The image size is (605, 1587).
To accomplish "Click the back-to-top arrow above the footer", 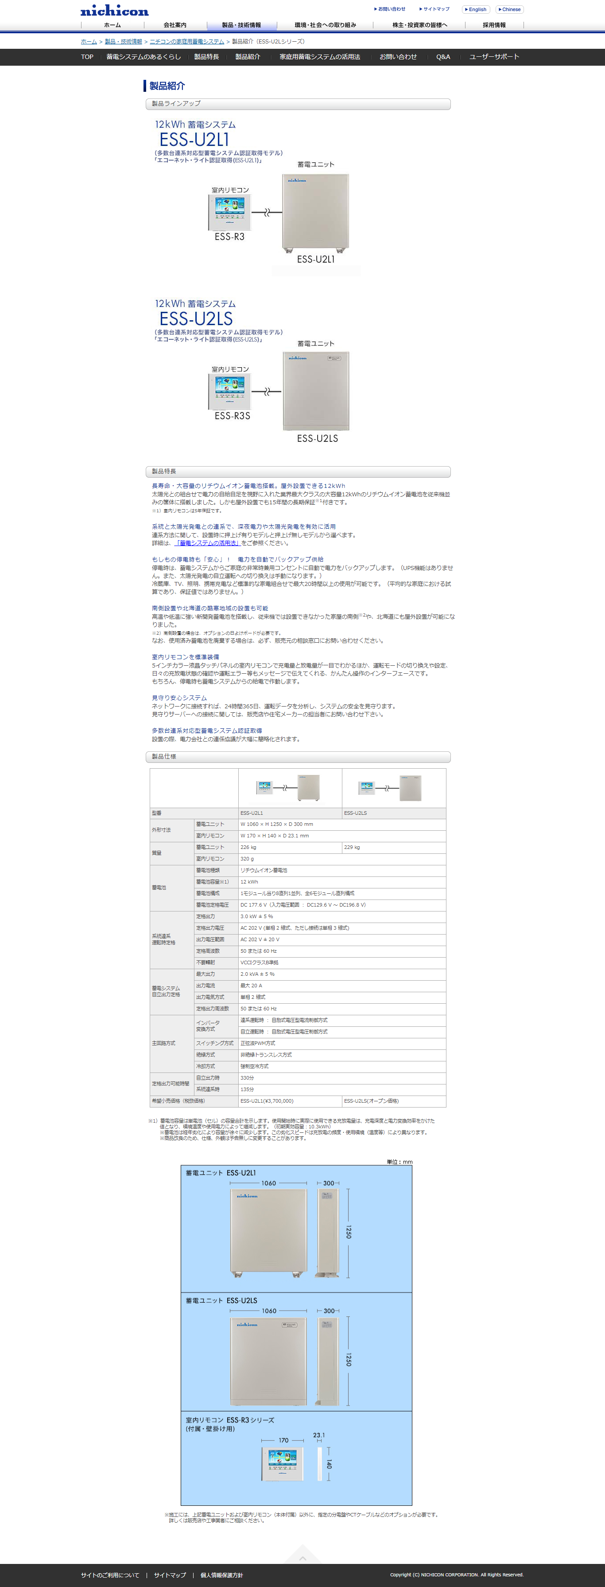I will (302, 1553).
